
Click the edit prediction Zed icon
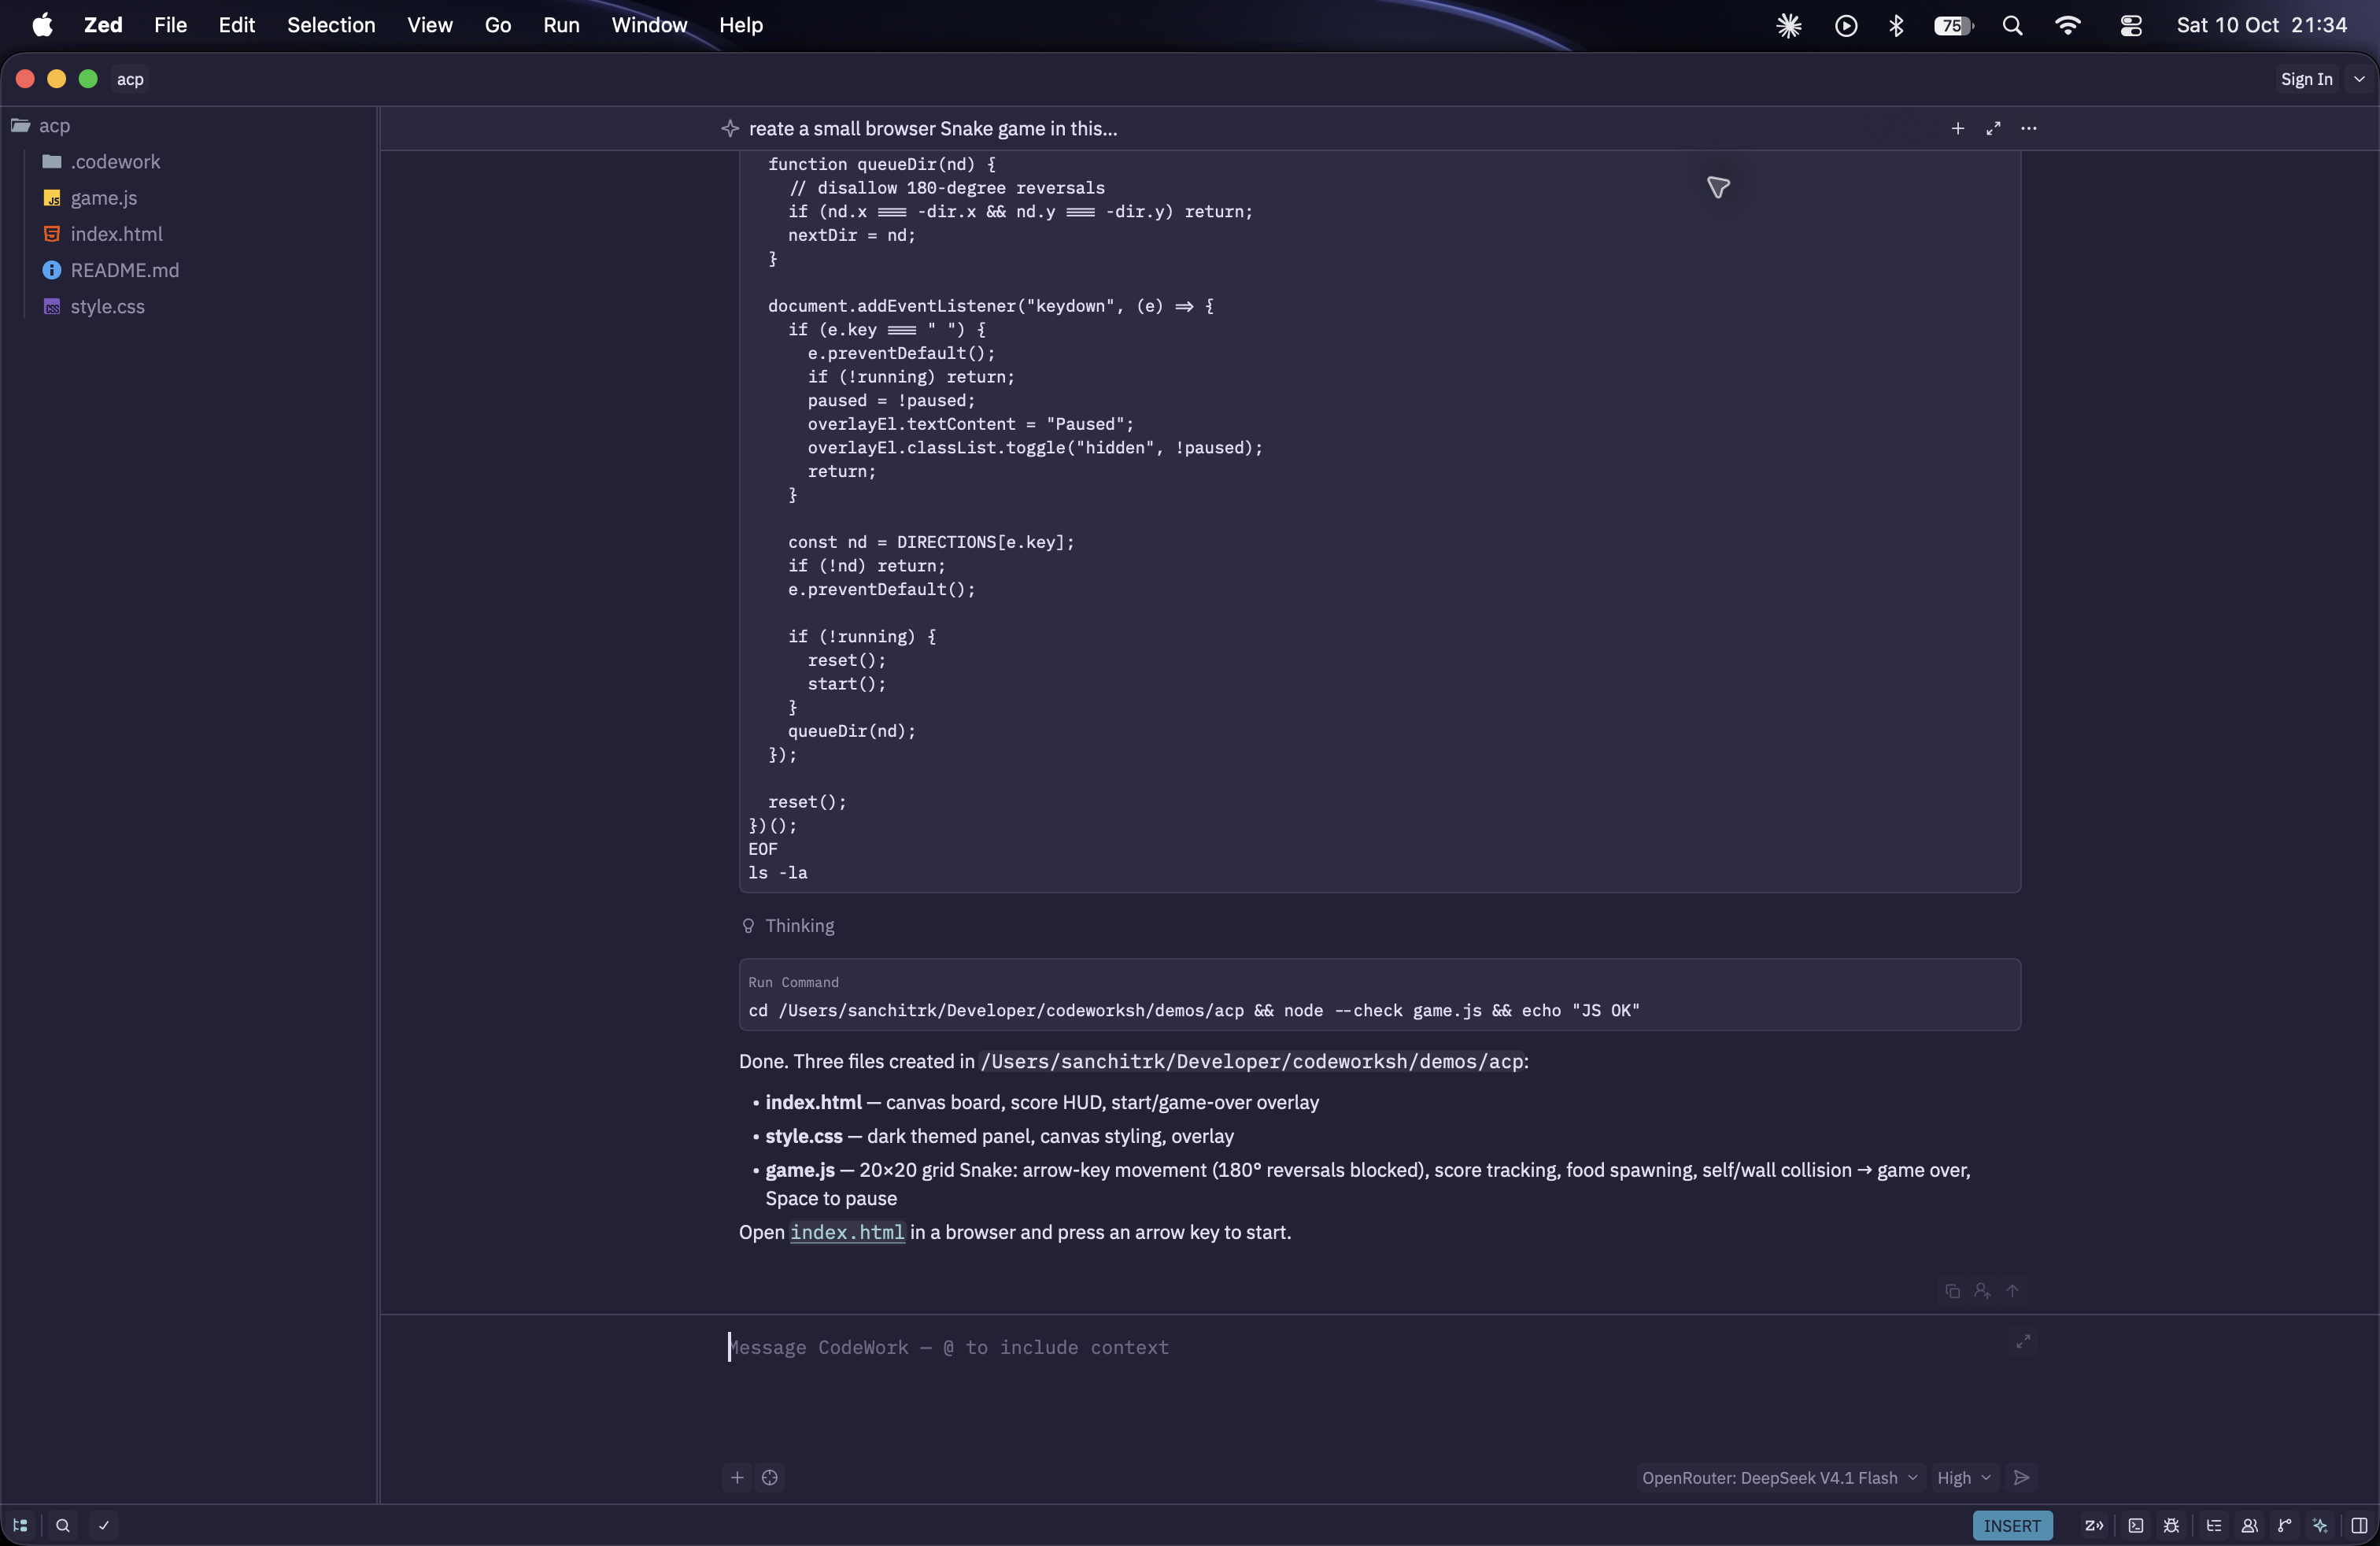tap(2093, 1525)
